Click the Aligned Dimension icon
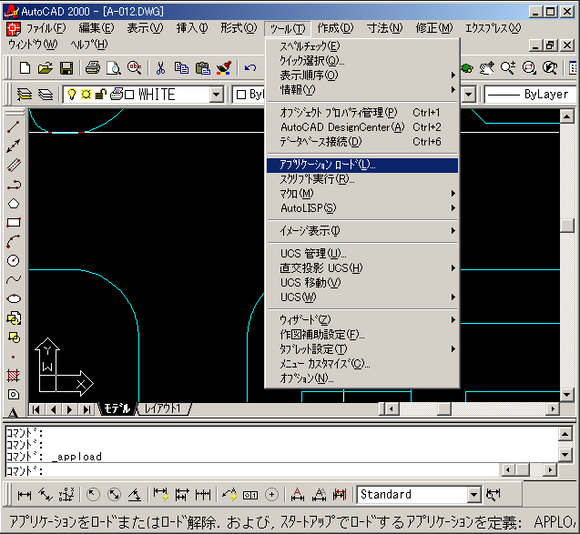Screen dimensions: 580x534 pyautogui.click(x=46, y=495)
